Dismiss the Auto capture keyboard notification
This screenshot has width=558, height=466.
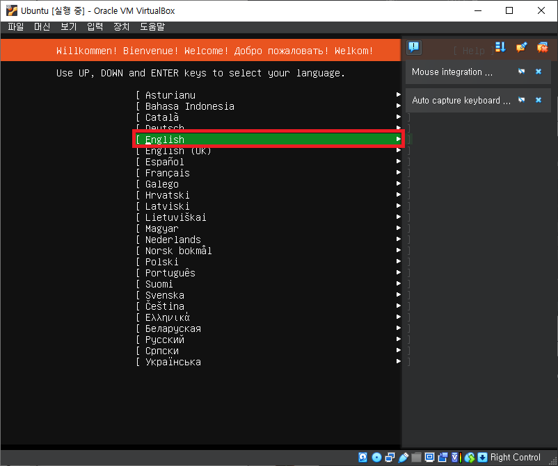(539, 100)
